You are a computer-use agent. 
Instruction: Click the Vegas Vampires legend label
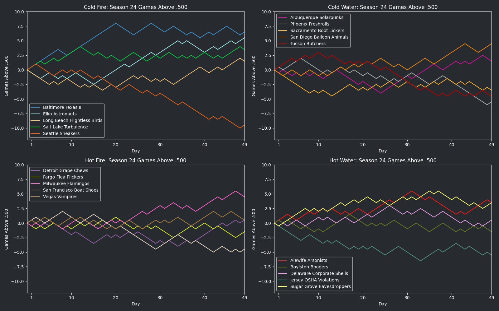click(x=60, y=197)
